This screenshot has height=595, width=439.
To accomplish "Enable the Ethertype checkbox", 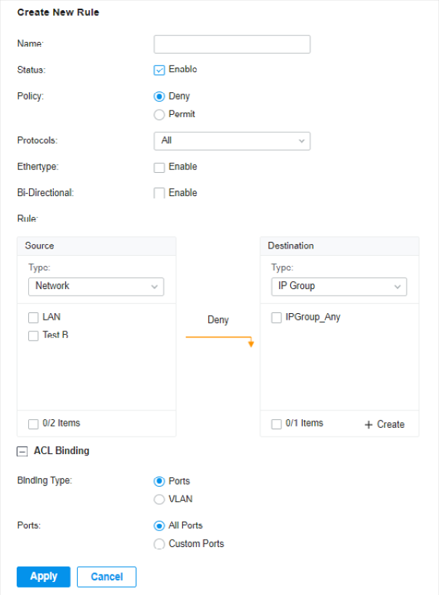I will pyautogui.click(x=159, y=167).
